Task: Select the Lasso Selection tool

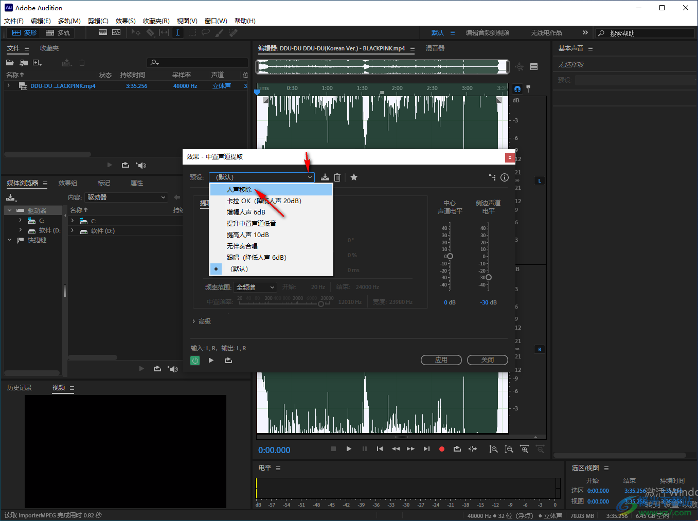Action: (x=206, y=32)
